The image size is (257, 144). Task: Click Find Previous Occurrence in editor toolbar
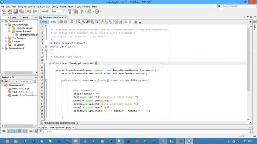pyautogui.click(x=84, y=22)
